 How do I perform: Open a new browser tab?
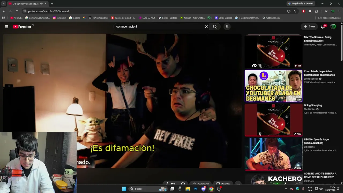pos(52,3)
